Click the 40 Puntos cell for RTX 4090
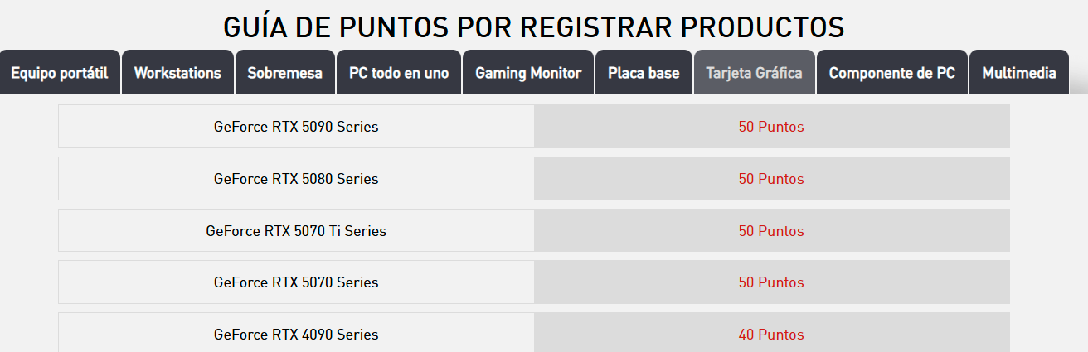 click(x=772, y=333)
